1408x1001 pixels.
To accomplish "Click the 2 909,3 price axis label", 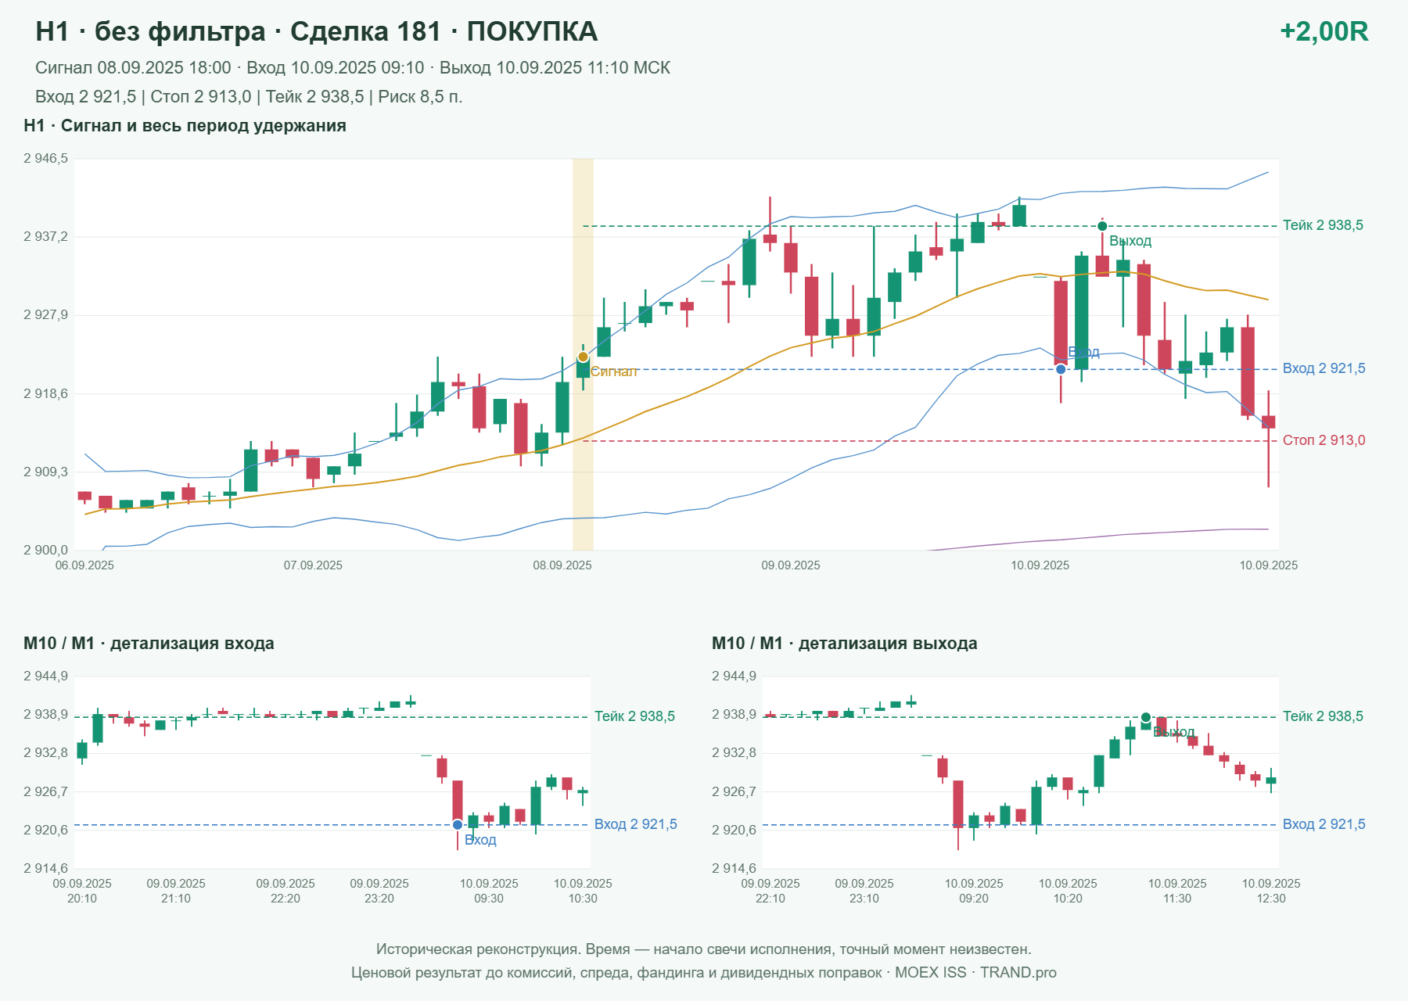I will [x=46, y=472].
